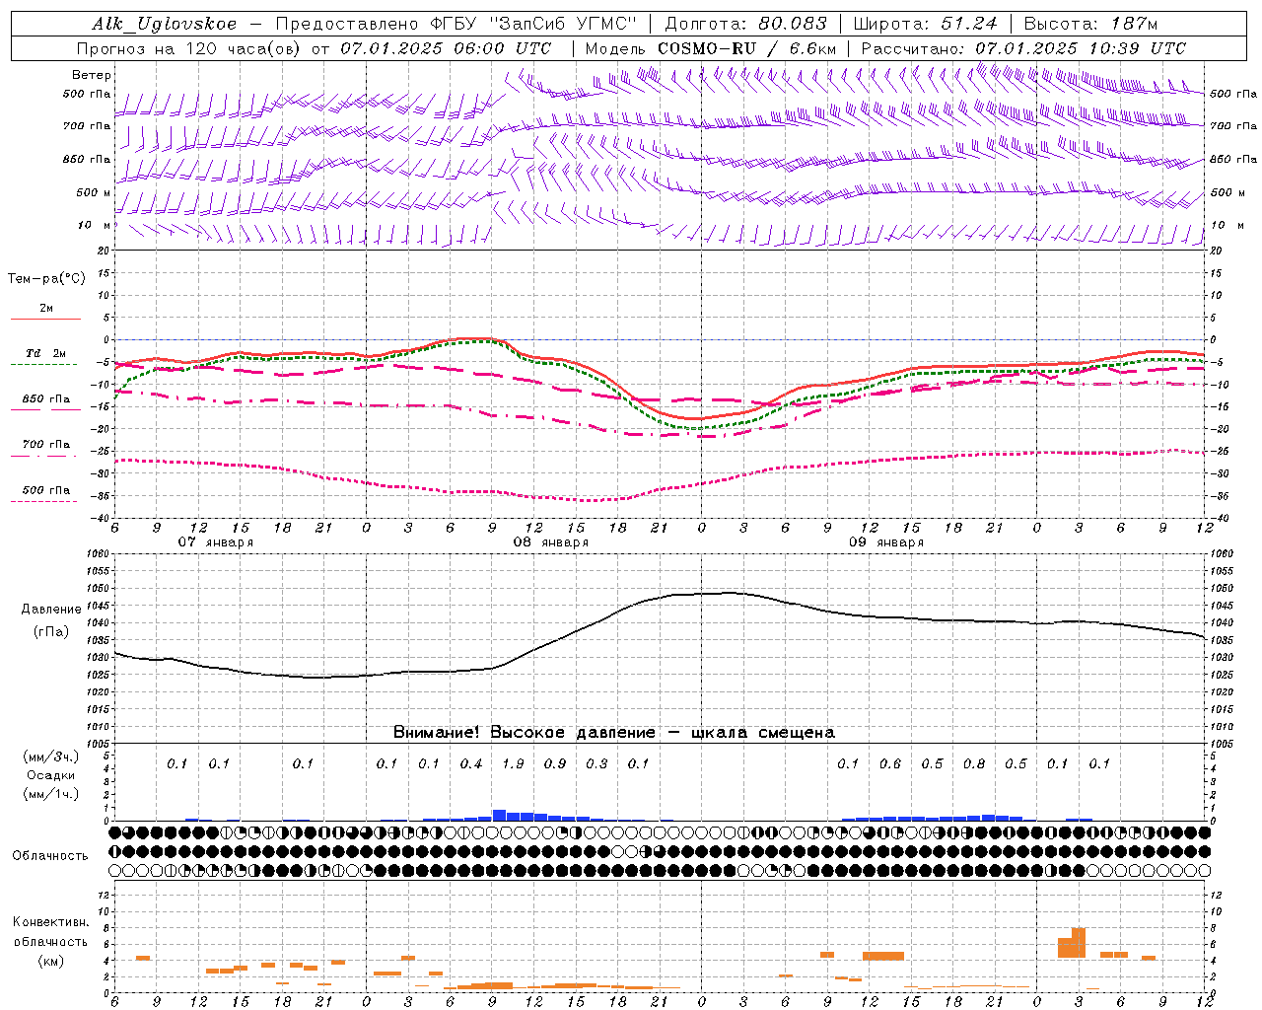Click the high pressure warning Внимание! text
The width and height of the screenshot is (1262, 1010).
614,733
